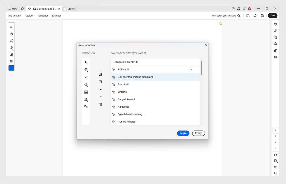The image size is (286, 184).
Task: Open the Konverter menu
Action: 43,16
